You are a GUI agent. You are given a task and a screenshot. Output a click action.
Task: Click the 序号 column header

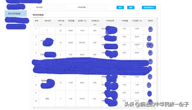[x=36, y=21]
